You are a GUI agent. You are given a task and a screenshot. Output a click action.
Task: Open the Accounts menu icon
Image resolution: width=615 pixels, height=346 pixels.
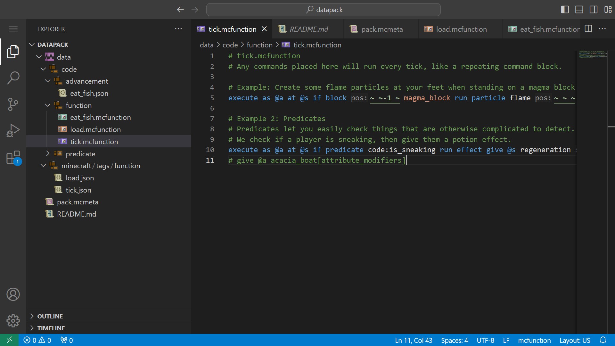pos(13,294)
